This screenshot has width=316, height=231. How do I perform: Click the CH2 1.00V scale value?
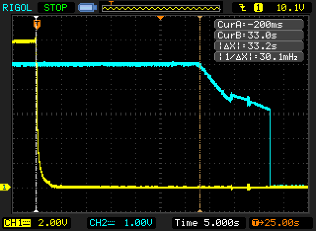click(138, 223)
